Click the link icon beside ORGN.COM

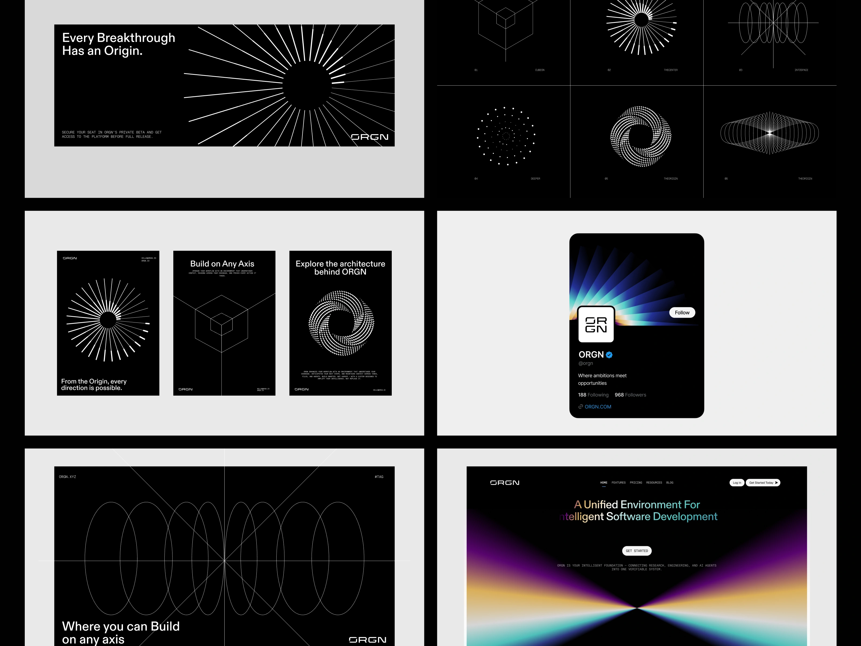pos(580,406)
